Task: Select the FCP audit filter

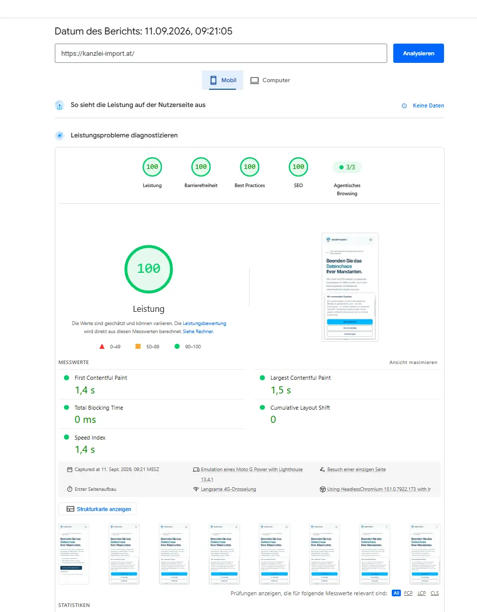Action: 408,593
